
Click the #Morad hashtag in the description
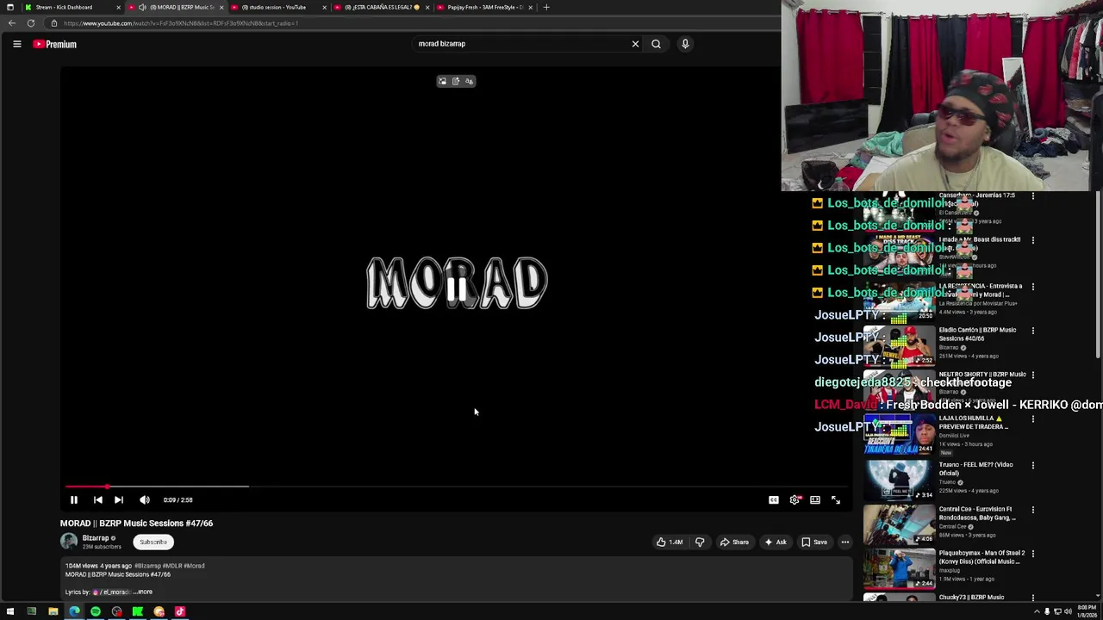[194, 566]
